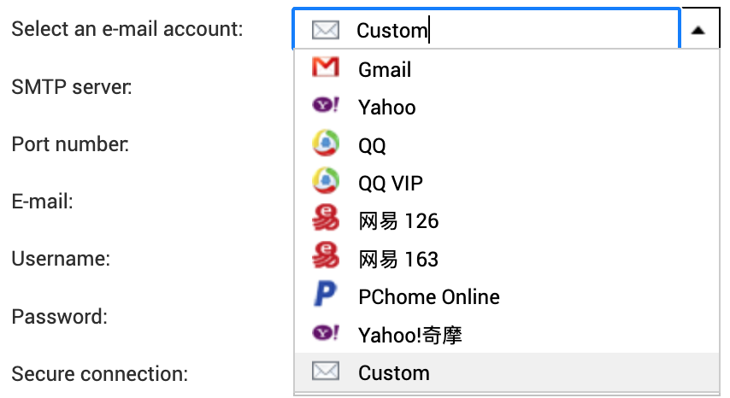Pick the QQ VIP option text
730x398 pixels.
[x=391, y=183]
